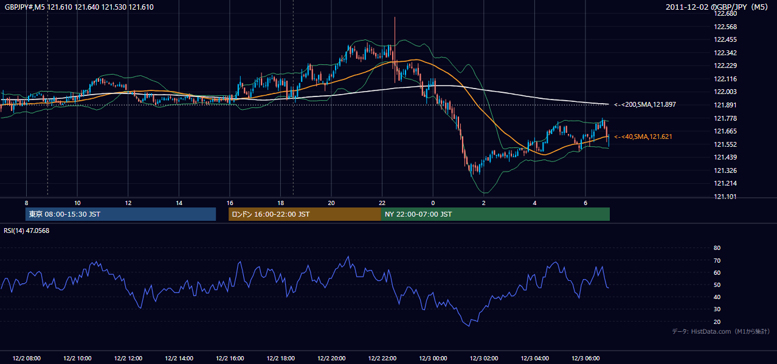
Task: Click the price axis value 121.214
Action: (x=726, y=183)
